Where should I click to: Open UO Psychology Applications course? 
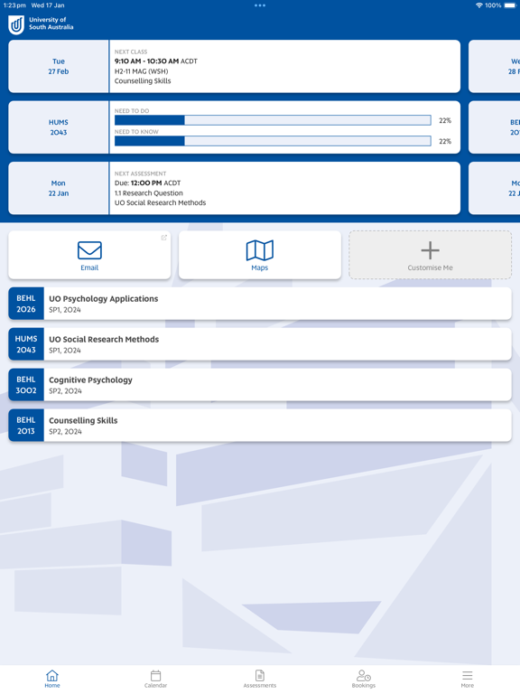pyautogui.click(x=260, y=304)
